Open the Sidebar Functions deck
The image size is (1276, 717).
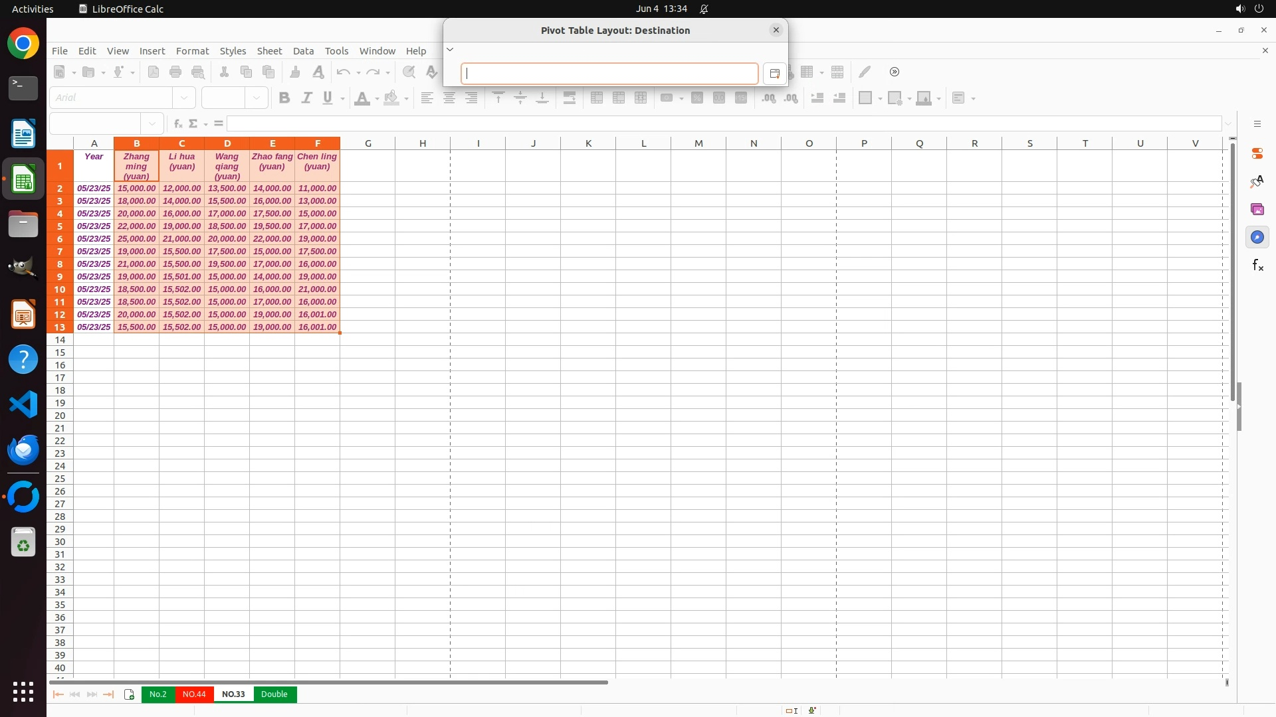(1257, 266)
